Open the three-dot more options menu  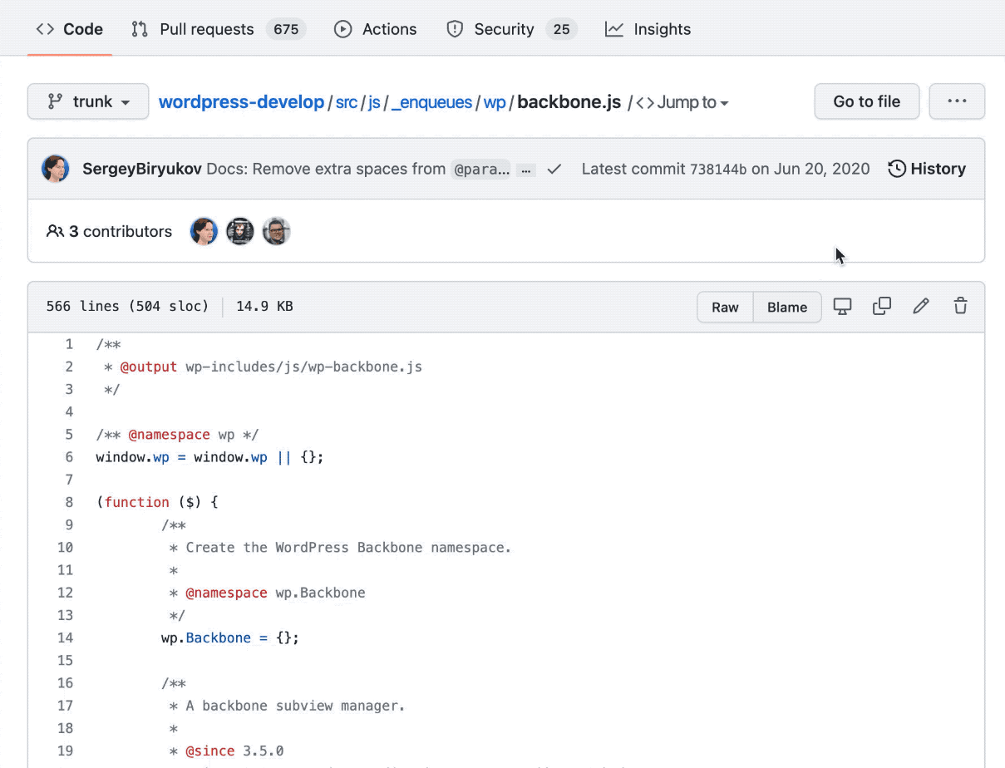(957, 101)
